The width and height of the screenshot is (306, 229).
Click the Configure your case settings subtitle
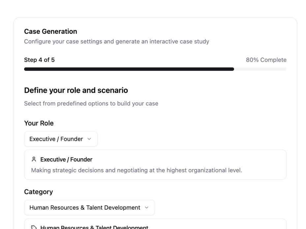[x=117, y=42]
